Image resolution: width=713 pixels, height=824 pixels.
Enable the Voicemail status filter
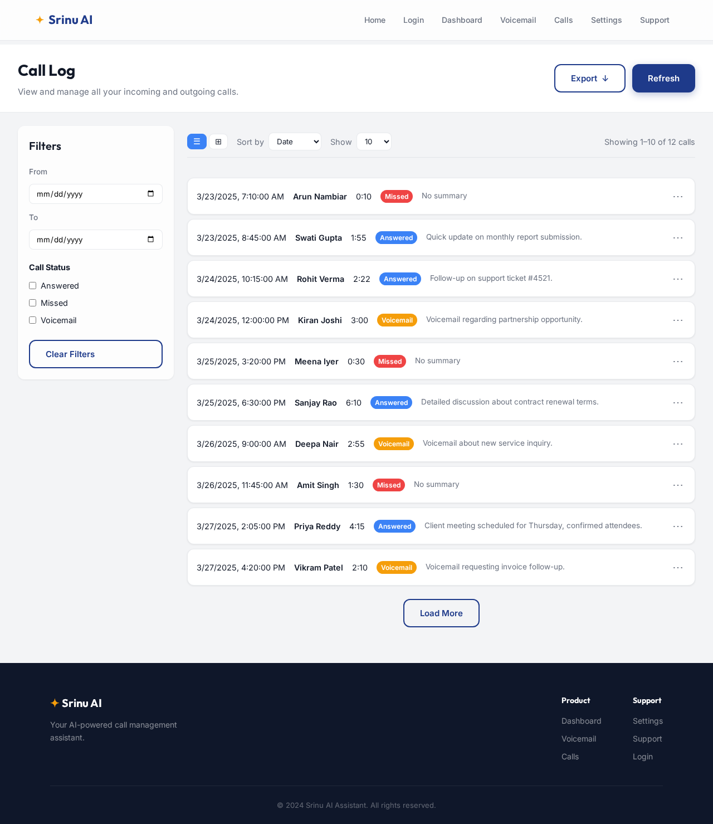pos(33,320)
